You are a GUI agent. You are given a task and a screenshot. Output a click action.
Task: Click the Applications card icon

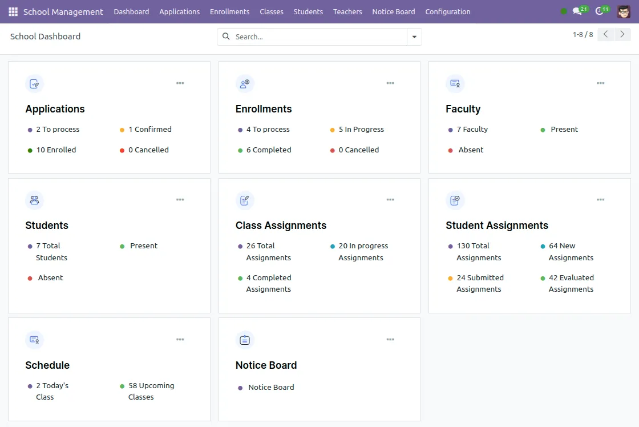34,84
